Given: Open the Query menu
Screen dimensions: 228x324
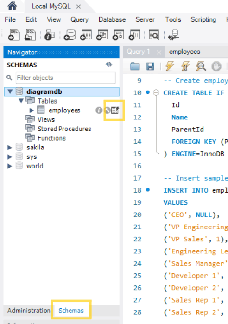Looking at the screenshot, I should click(79, 19).
